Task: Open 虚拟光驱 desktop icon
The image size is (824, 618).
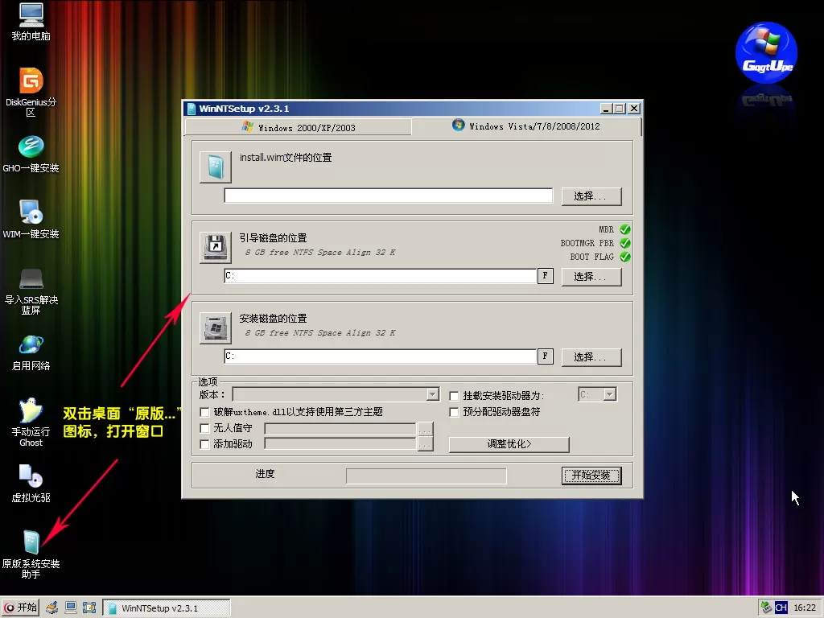Action: click(x=31, y=476)
